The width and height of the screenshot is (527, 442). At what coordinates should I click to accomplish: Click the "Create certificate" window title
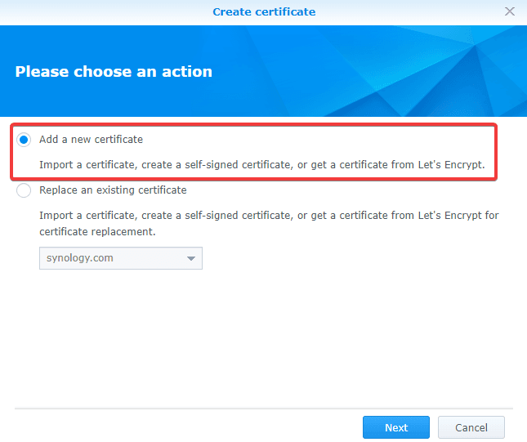pyautogui.click(x=264, y=11)
